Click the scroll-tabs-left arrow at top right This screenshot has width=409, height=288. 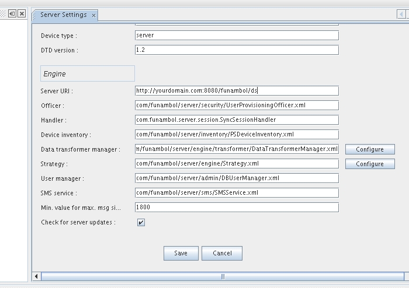pos(402,14)
